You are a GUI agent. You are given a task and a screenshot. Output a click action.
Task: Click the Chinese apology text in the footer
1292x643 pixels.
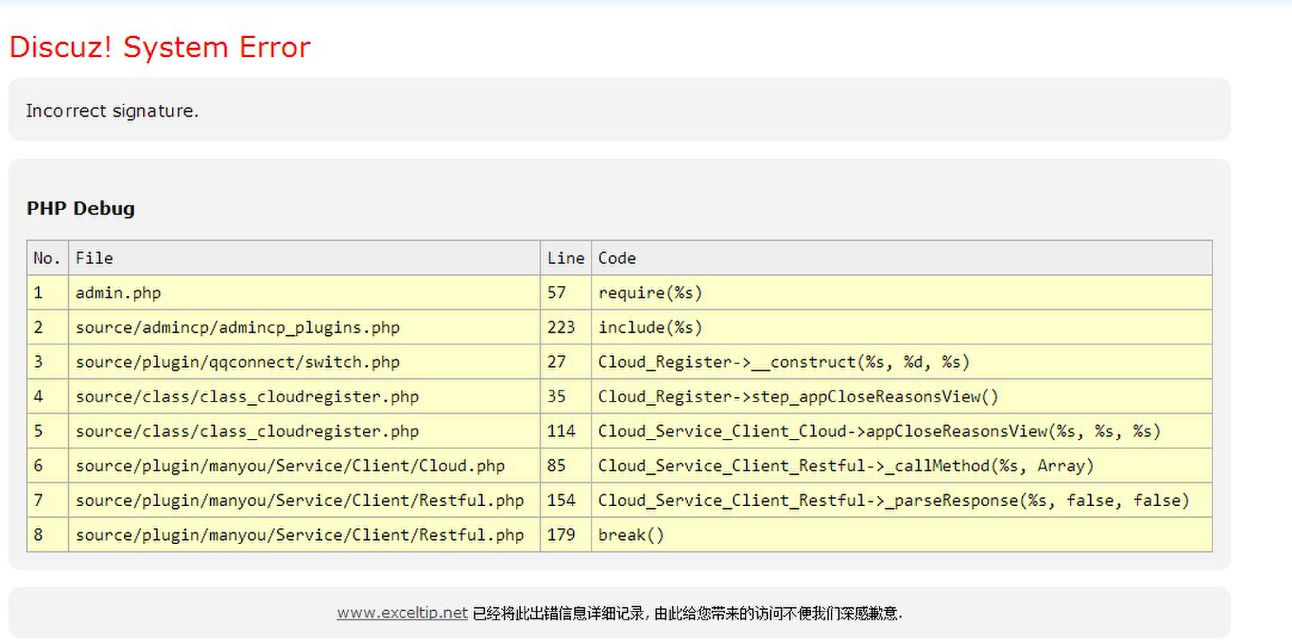(x=687, y=613)
